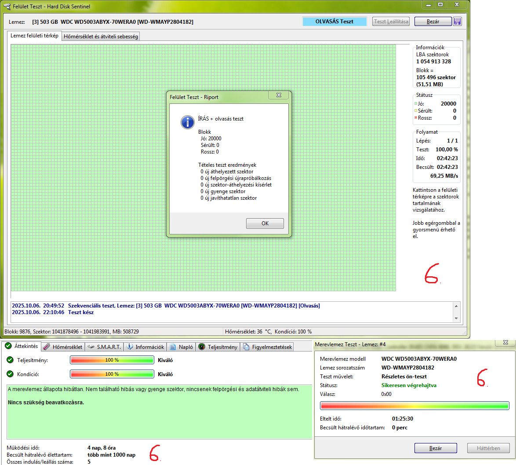Click 'Hőmérséklet: 36 °C' in status bar
Screen dimensions: 516x465
248,332
